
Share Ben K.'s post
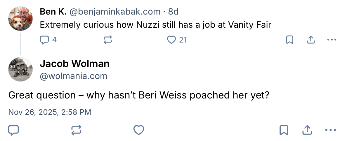310,40
